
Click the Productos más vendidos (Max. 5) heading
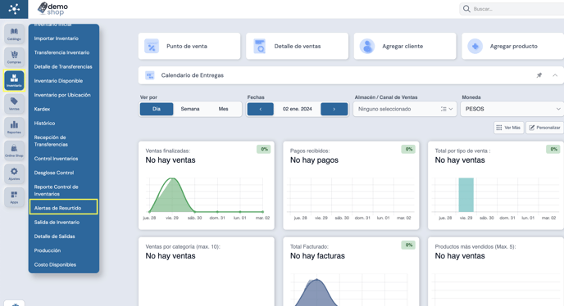point(475,247)
